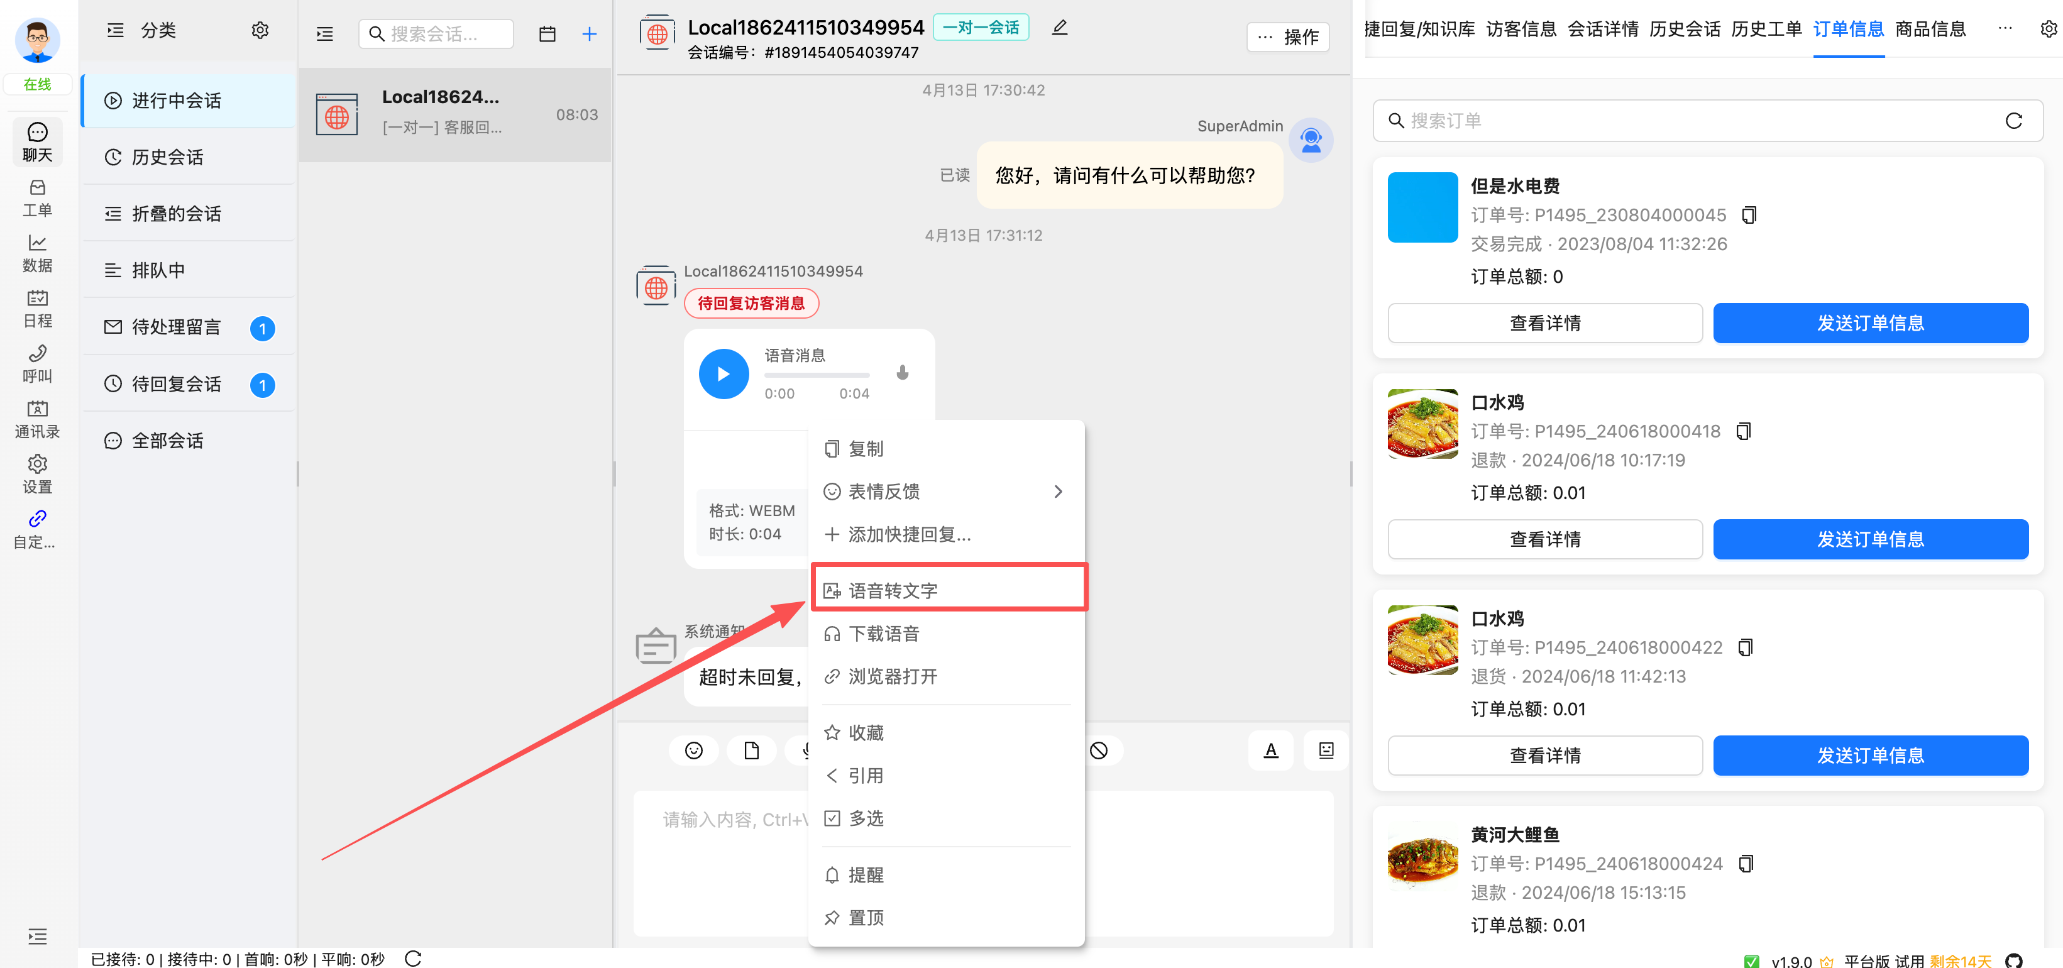Screen dimensions: 2063x968
Task: Refresh the order search results
Action: click(x=2013, y=120)
